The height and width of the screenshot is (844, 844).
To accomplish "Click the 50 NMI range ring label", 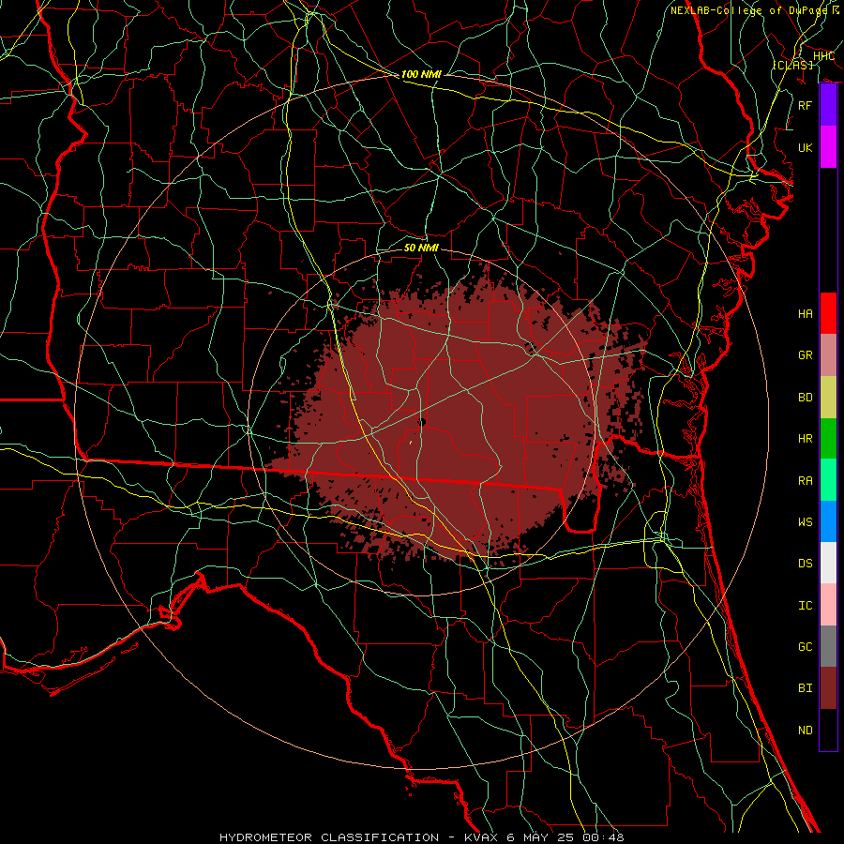I will tap(421, 248).
